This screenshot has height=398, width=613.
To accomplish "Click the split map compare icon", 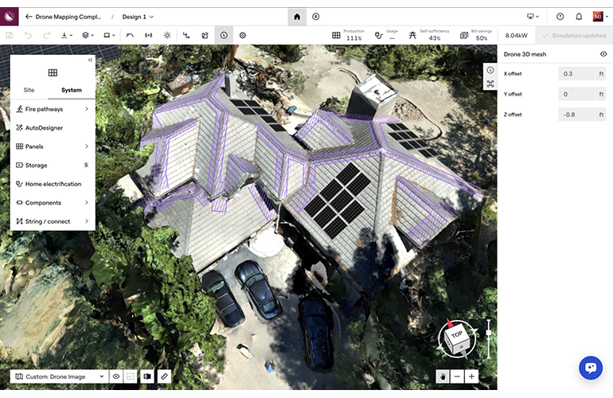I will pyautogui.click(x=147, y=377).
